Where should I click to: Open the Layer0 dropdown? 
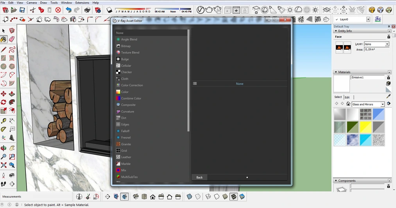click(368, 19)
